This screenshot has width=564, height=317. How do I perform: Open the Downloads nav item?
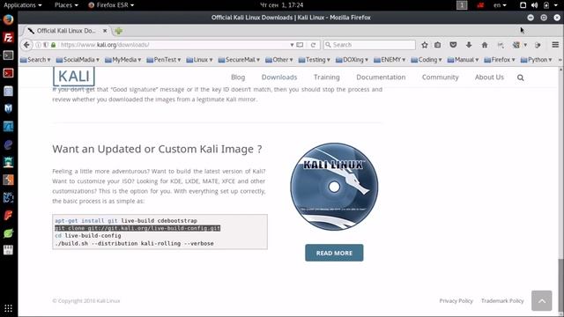tap(279, 77)
